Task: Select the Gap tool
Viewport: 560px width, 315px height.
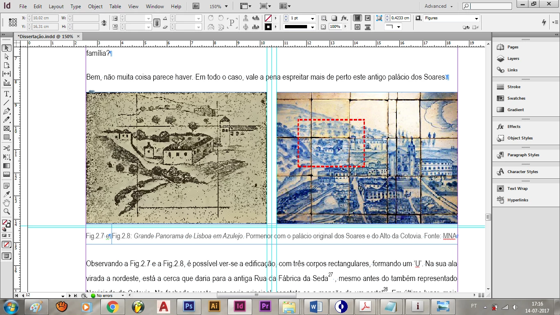Action: point(7,74)
